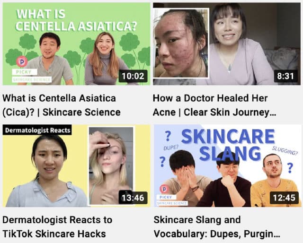Open the Dermatologist Reacts video thumbnail

[76, 166]
